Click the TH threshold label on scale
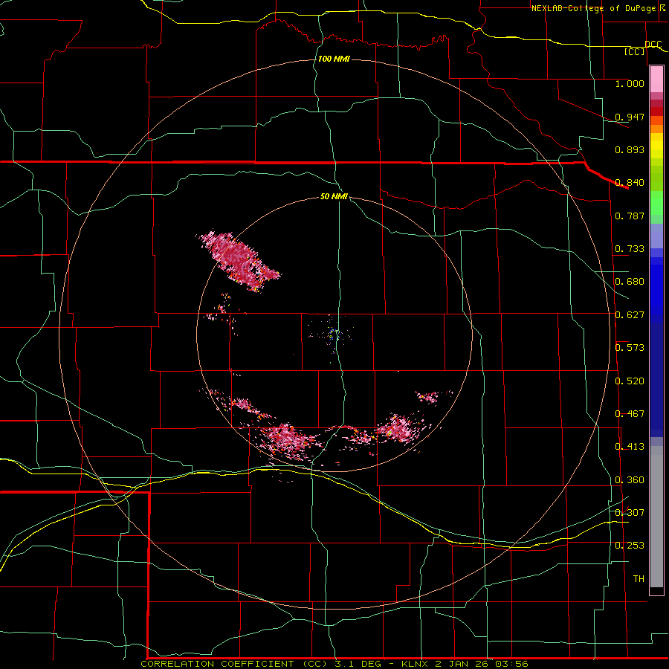 639,579
